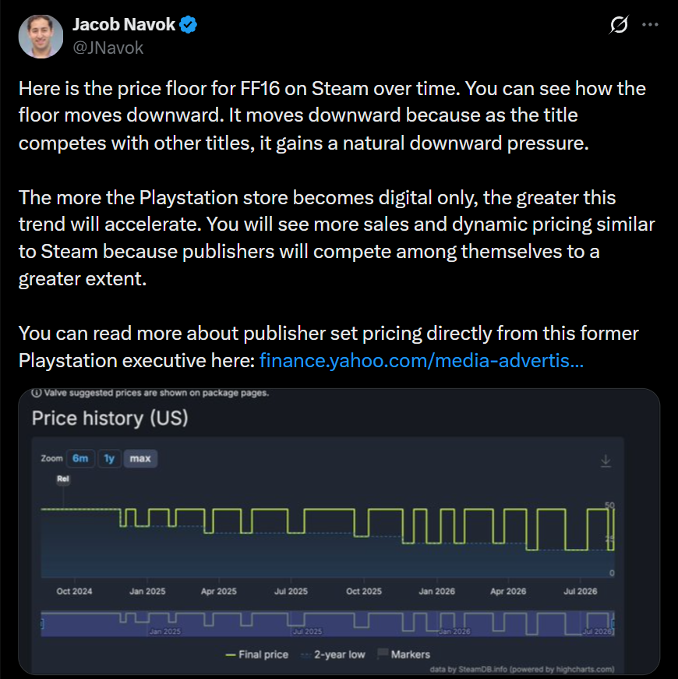
Task: Open the SteamDB.info data credit link
Action: [482, 669]
